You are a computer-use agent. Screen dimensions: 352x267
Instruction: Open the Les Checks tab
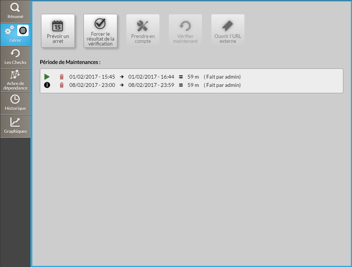(15, 57)
